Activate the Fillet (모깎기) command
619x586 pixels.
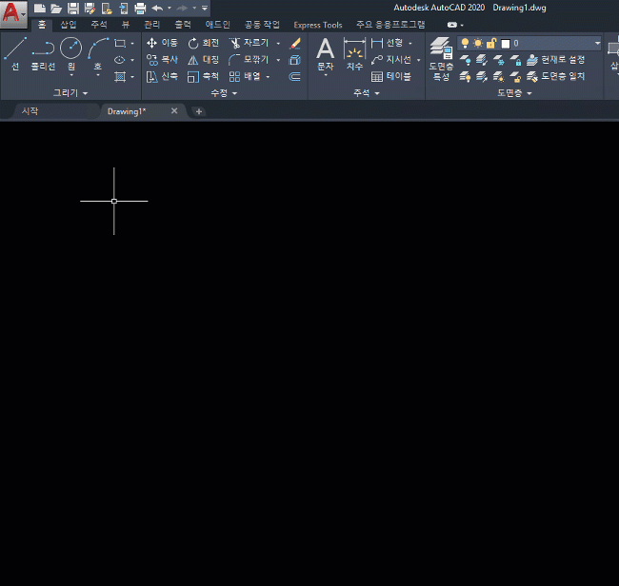tap(249, 60)
